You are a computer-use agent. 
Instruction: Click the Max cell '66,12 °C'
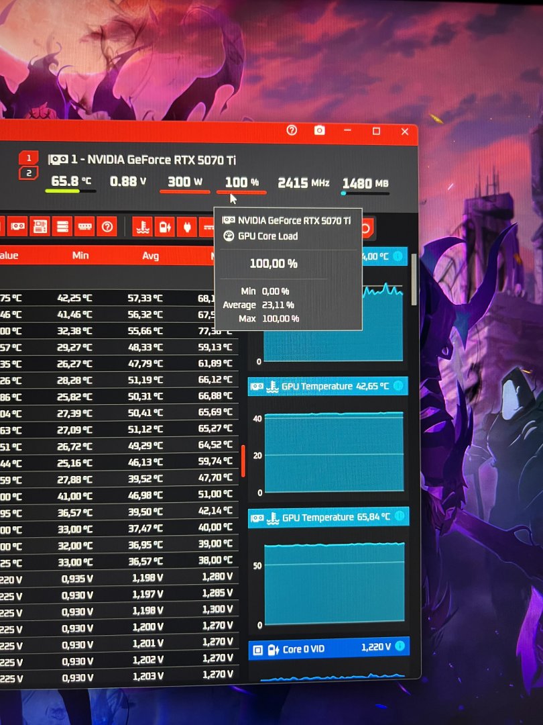click(x=215, y=379)
